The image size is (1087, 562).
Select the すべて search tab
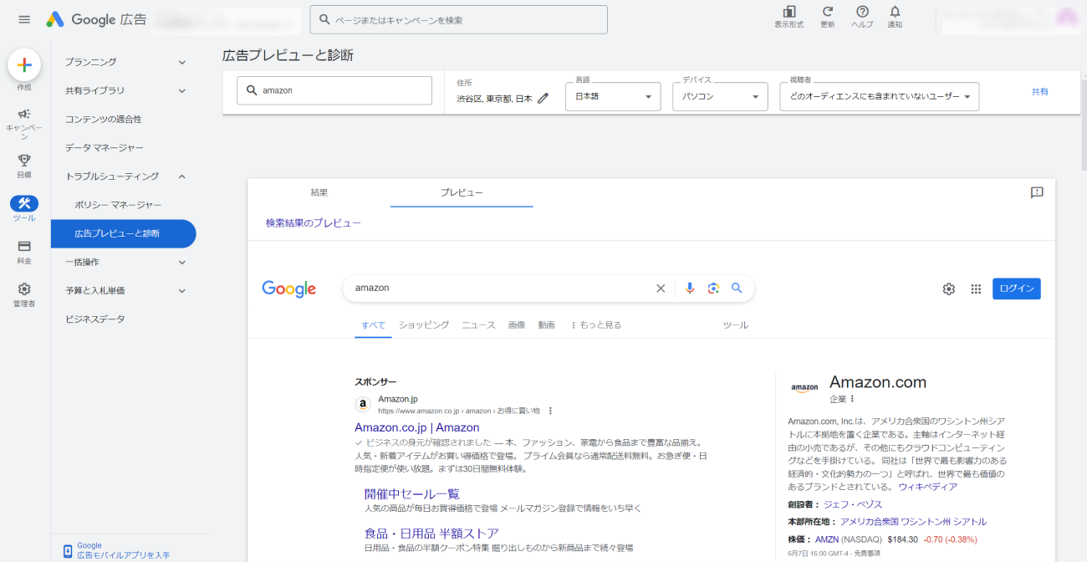pyautogui.click(x=373, y=324)
